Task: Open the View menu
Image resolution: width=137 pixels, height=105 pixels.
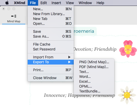Action: (x=70, y=3)
